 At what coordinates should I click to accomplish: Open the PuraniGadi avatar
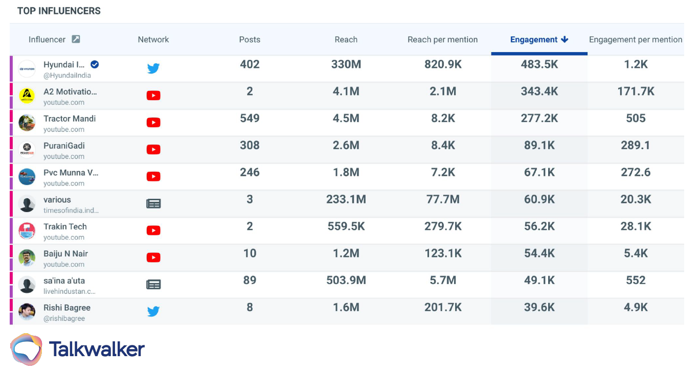click(x=27, y=150)
